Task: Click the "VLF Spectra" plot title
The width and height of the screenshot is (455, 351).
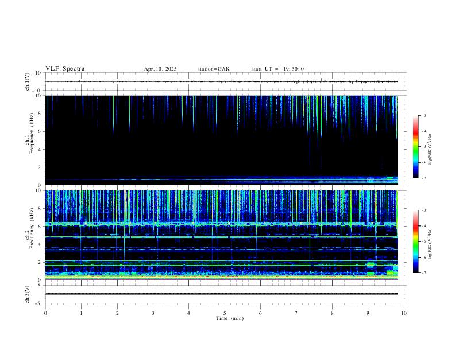Action: pos(65,69)
